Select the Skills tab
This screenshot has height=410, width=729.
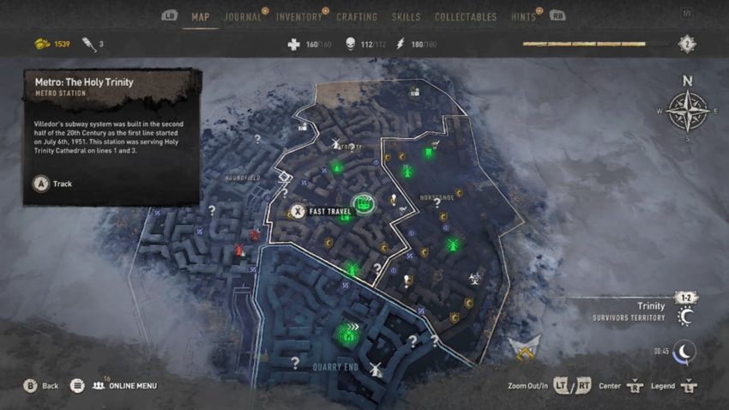pyautogui.click(x=406, y=17)
